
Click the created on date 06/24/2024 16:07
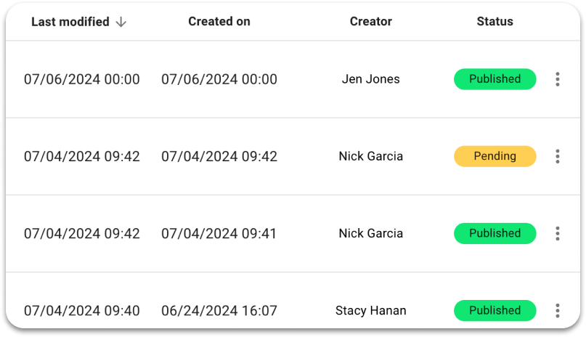click(219, 310)
